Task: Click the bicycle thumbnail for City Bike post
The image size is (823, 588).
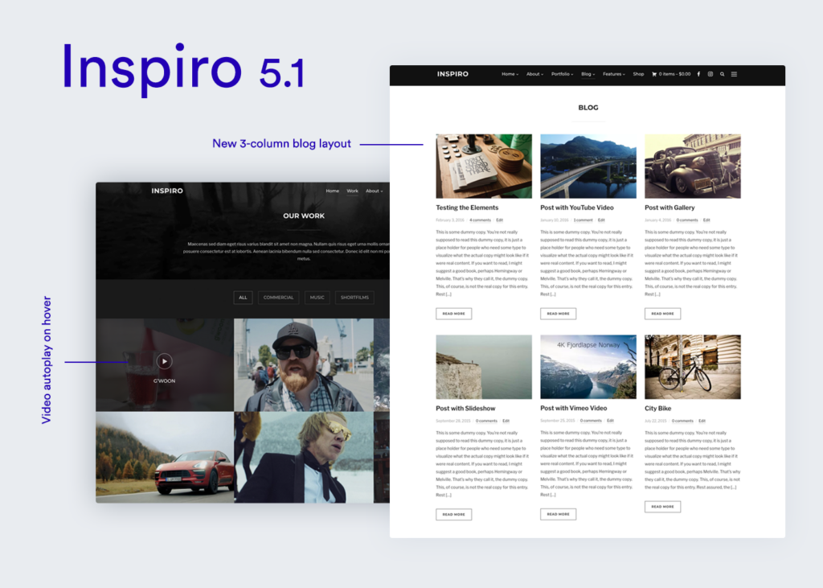Action: [x=692, y=367]
